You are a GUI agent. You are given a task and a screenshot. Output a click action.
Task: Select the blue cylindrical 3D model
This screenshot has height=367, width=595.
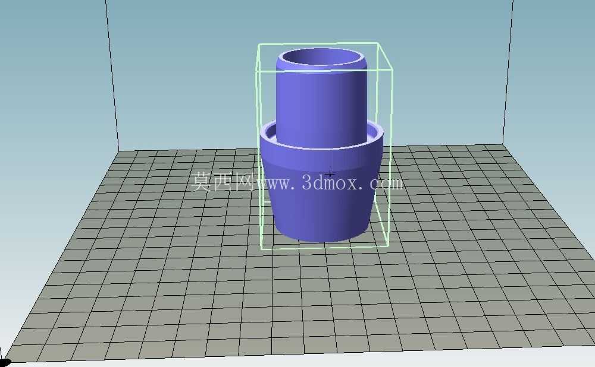[322, 146]
